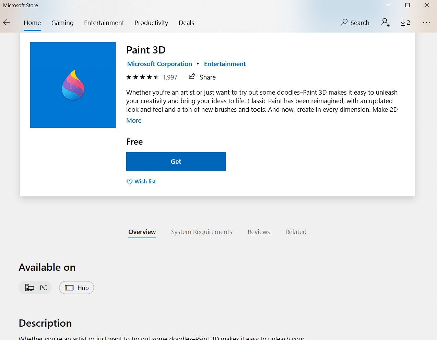Open Microsoft Corporation publisher link

[160, 64]
